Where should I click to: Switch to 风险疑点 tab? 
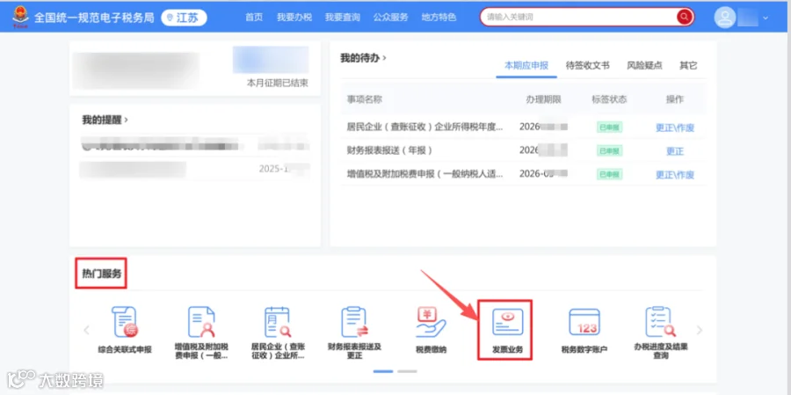644,66
